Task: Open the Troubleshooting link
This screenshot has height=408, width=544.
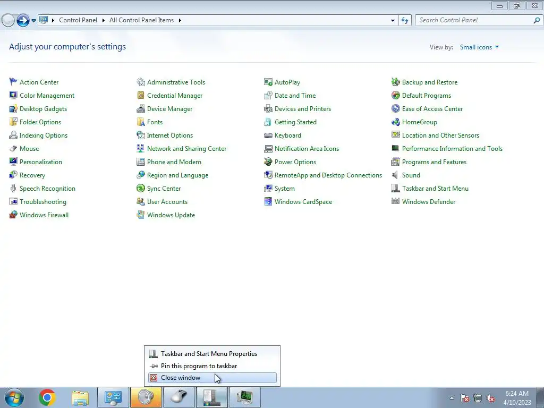Action: 42,202
